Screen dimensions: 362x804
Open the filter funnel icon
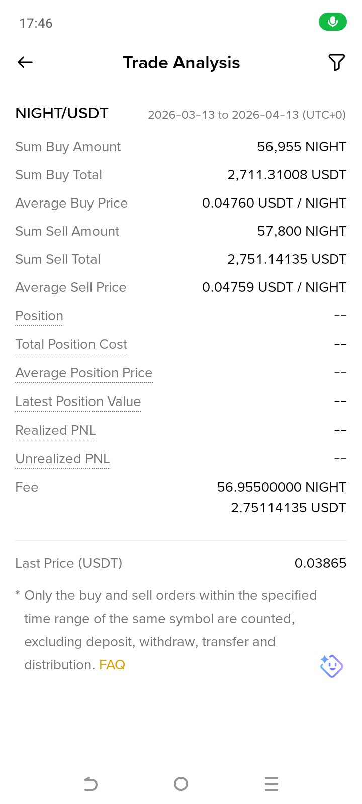[336, 62]
